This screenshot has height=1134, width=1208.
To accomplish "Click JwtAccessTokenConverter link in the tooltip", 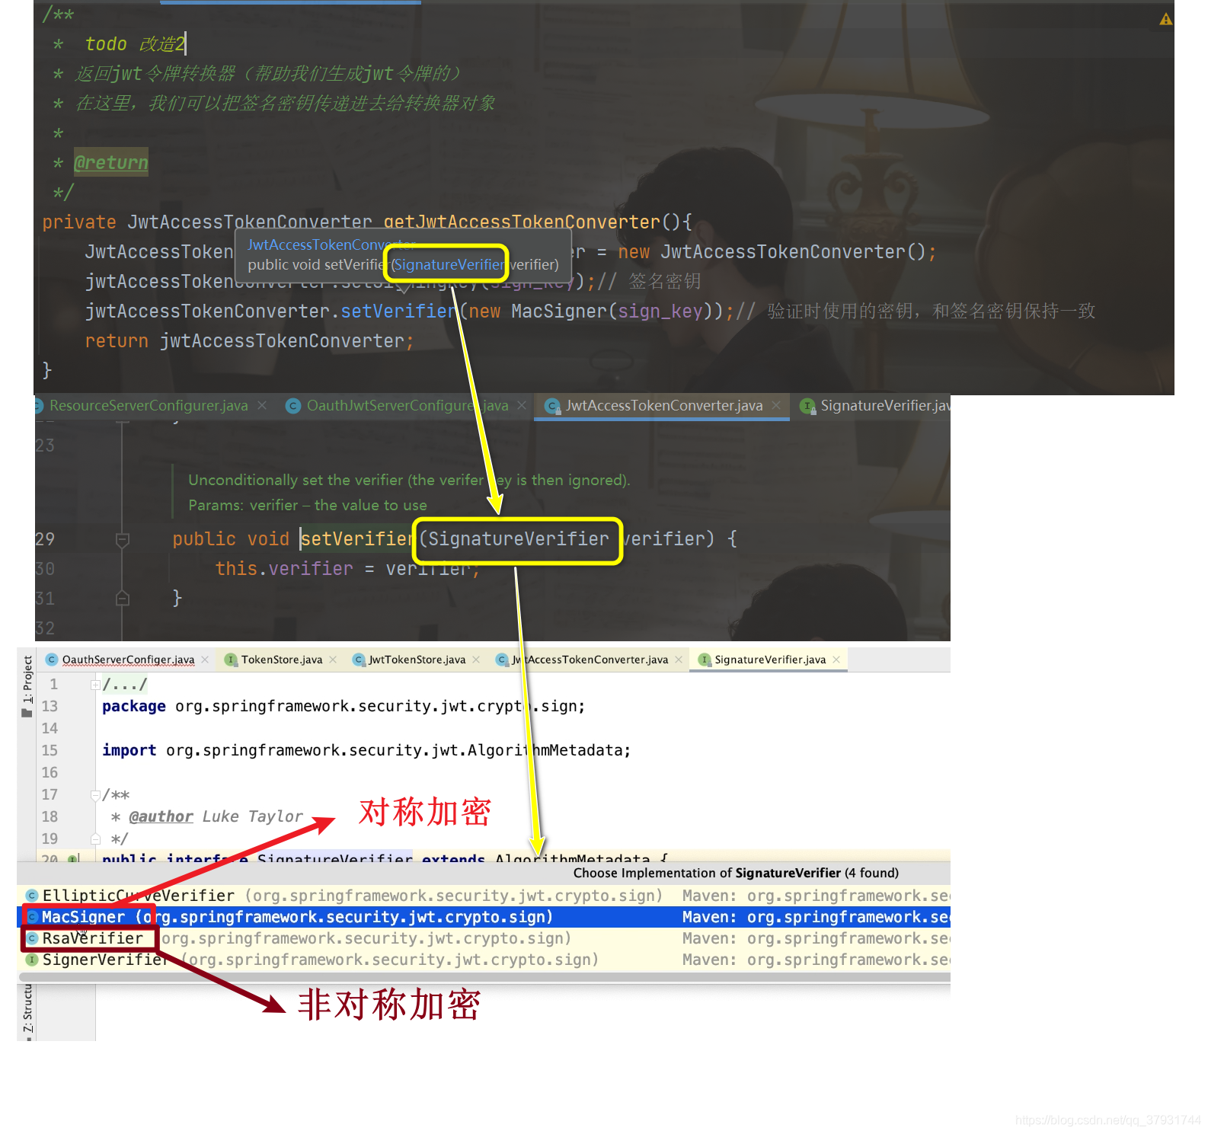I will point(332,244).
